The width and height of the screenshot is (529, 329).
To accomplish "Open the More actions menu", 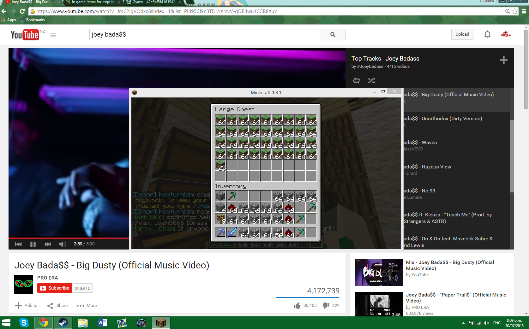I will tap(87, 305).
